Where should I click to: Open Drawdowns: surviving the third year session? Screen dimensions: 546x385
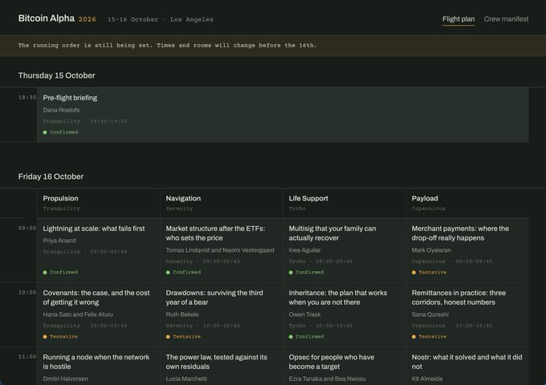(214, 298)
